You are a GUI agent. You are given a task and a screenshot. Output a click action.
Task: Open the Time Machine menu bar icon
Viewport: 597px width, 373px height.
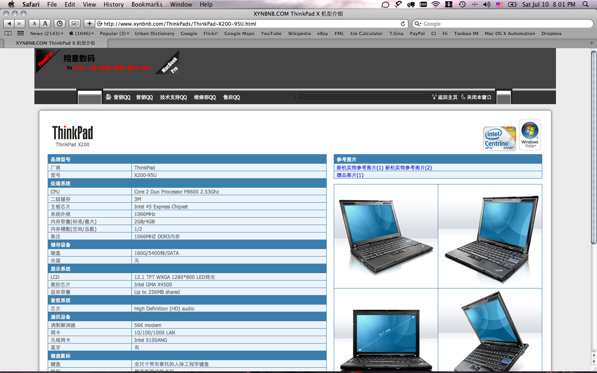[462, 4]
